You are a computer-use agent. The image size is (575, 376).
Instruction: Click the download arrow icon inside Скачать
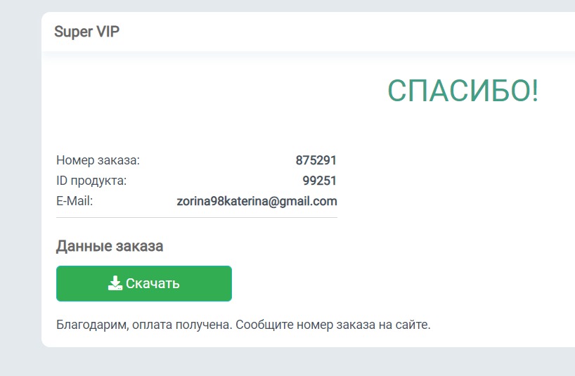[x=115, y=283]
